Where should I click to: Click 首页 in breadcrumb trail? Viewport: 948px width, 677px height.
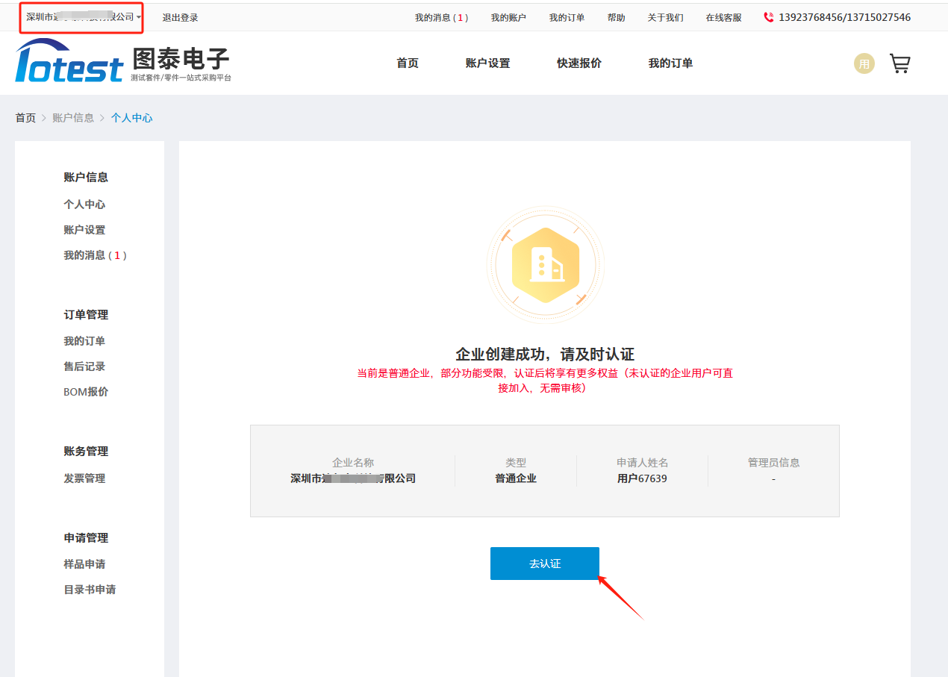25,118
